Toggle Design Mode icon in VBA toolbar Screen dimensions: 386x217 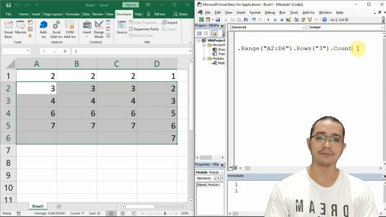coord(288,19)
